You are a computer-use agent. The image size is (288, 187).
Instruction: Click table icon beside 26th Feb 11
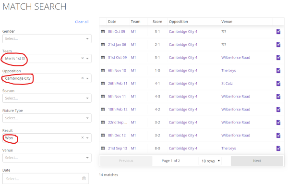[103, 84]
